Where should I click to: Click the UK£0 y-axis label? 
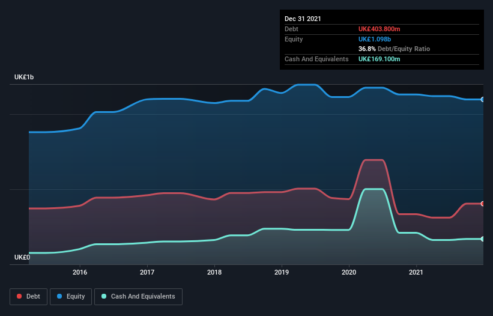pyautogui.click(x=22, y=257)
